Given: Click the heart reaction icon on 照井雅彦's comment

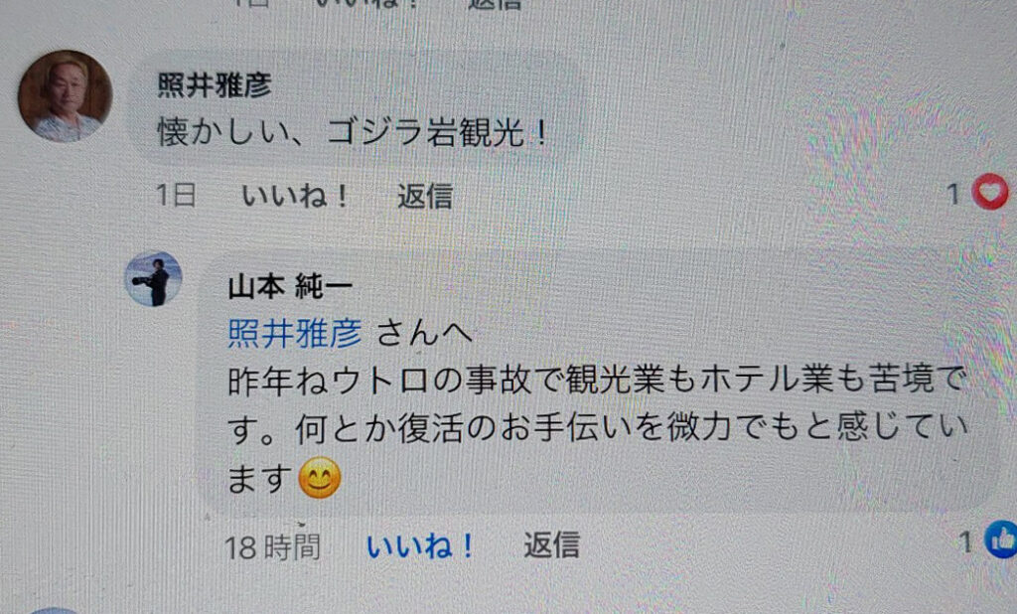Looking at the screenshot, I should 990,192.
